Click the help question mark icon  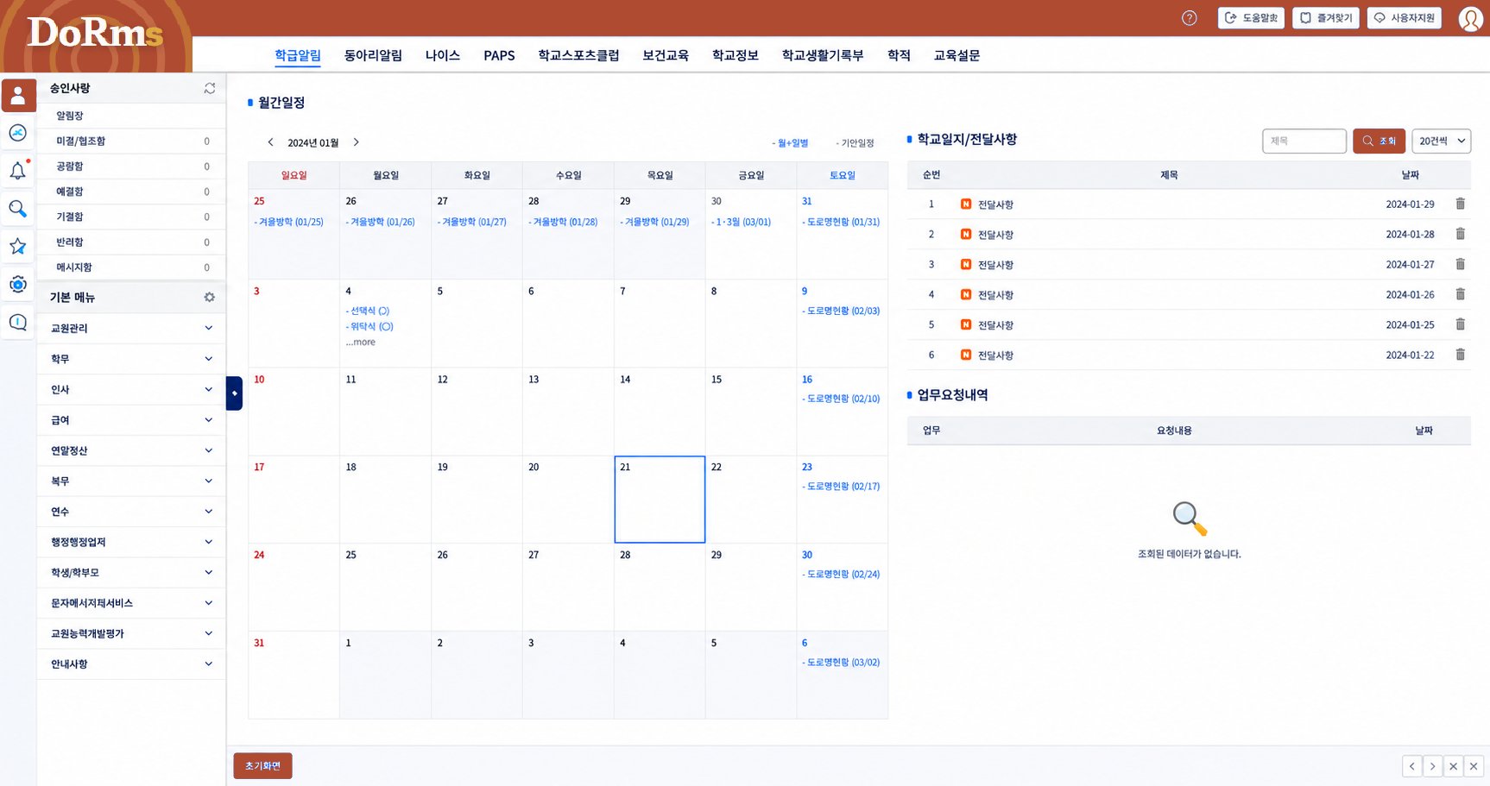[1190, 18]
